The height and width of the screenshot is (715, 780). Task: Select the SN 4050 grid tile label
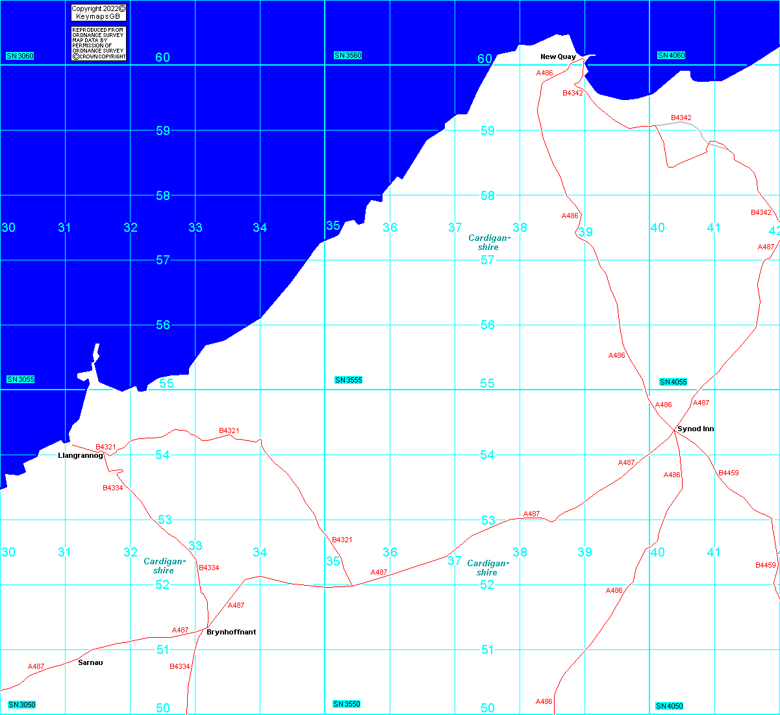click(670, 706)
